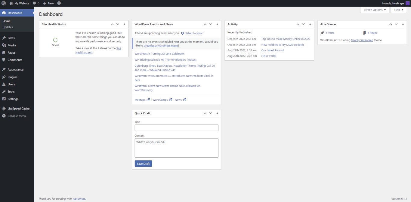The width and height of the screenshot is (411, 202).
Task: Select the Users icon in the sidebar
Action: click(x=4, y=84)
